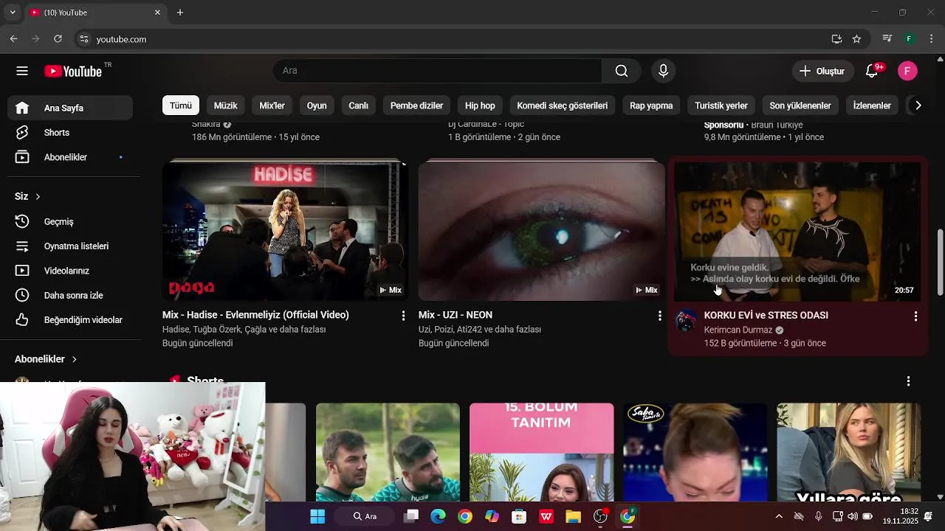Open the browser tab search dropdown
The height and width of the screenshot is (531, 945).
[12, 13]
